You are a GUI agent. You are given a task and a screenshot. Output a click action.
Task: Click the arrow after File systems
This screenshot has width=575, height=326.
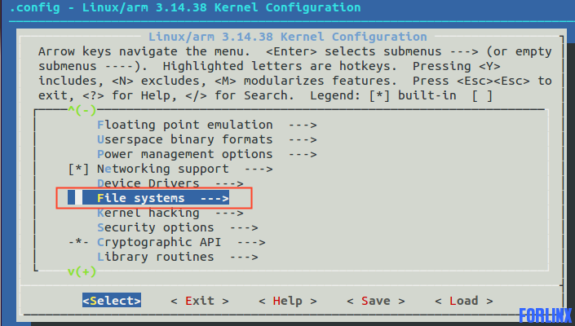215,198
